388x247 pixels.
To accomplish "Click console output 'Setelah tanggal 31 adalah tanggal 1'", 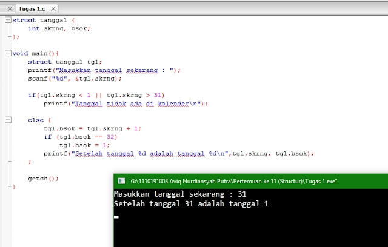I will 191,204.
